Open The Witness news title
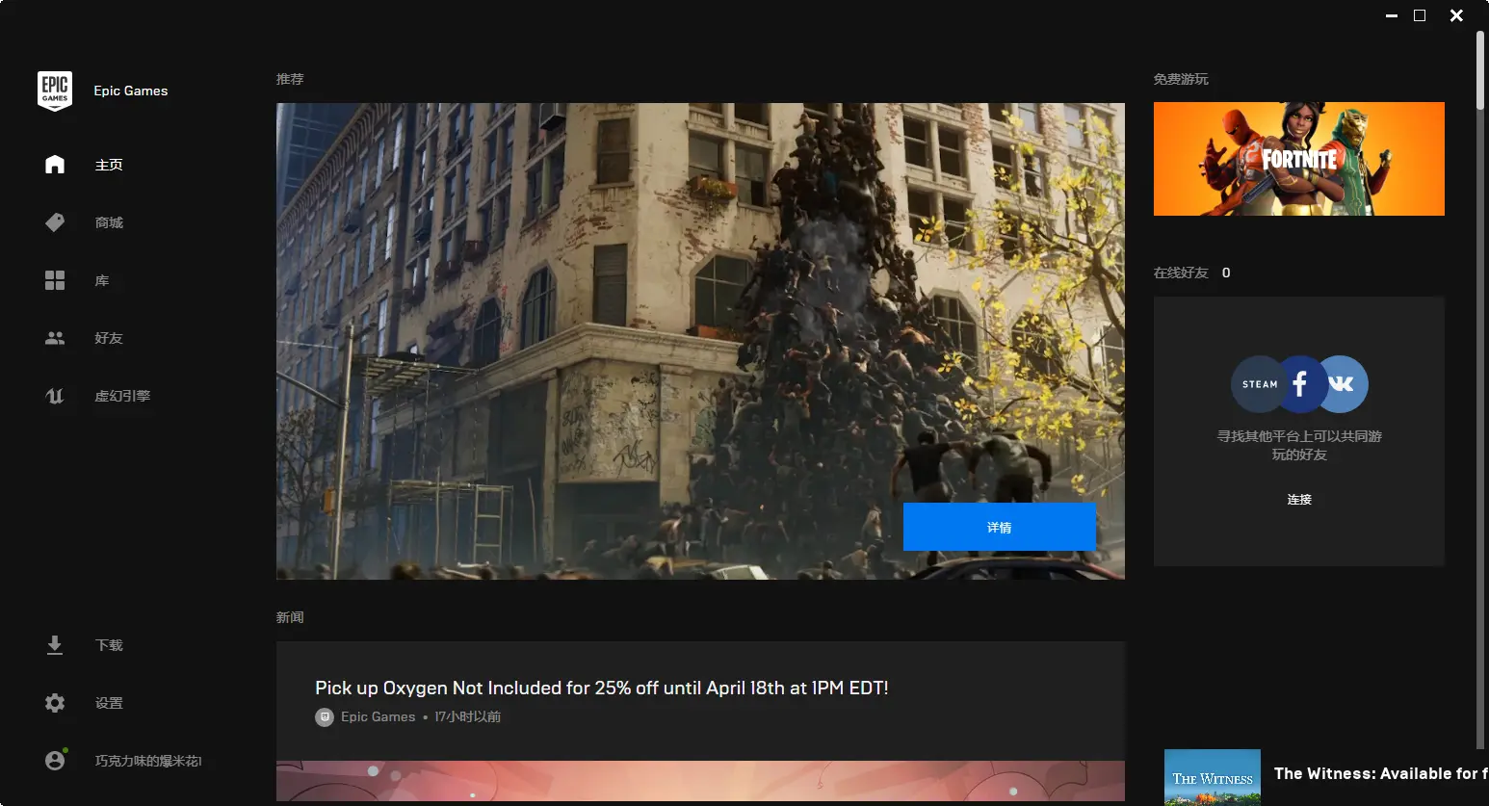Image resolution: width=1489 pixels, height=806 pixels. click(x=1381, y=773)
